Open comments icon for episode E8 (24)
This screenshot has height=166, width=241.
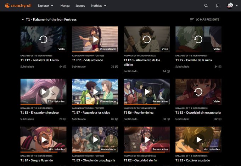click(x=65, y=119)
